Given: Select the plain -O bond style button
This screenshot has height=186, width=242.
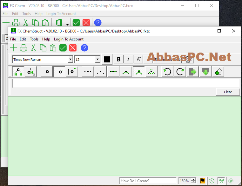Looking at the screenshot, I should click(x=46, y=72).
